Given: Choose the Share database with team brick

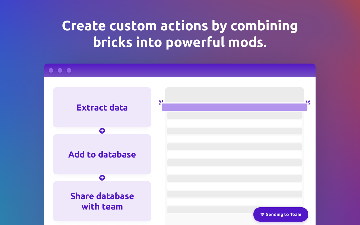Looking at the screenshot, I should 102,201.
